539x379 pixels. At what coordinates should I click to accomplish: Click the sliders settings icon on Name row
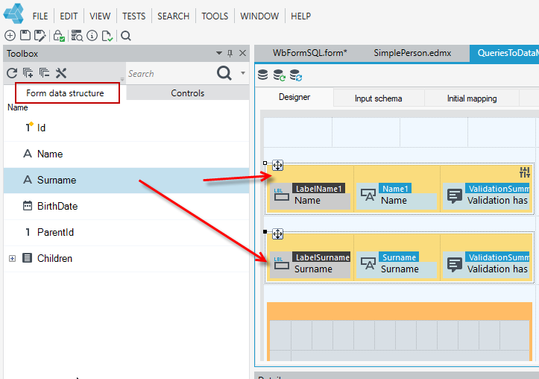coord(525,172)
